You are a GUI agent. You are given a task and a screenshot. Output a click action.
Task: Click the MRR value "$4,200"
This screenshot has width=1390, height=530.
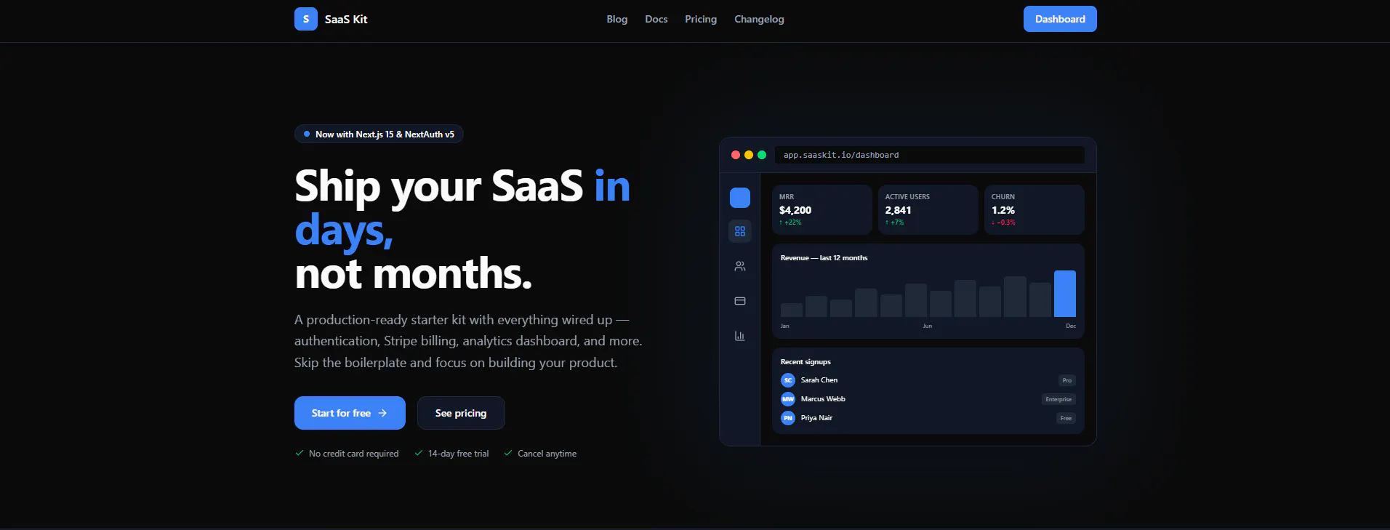pyautogui.click(x=795, y=210)
